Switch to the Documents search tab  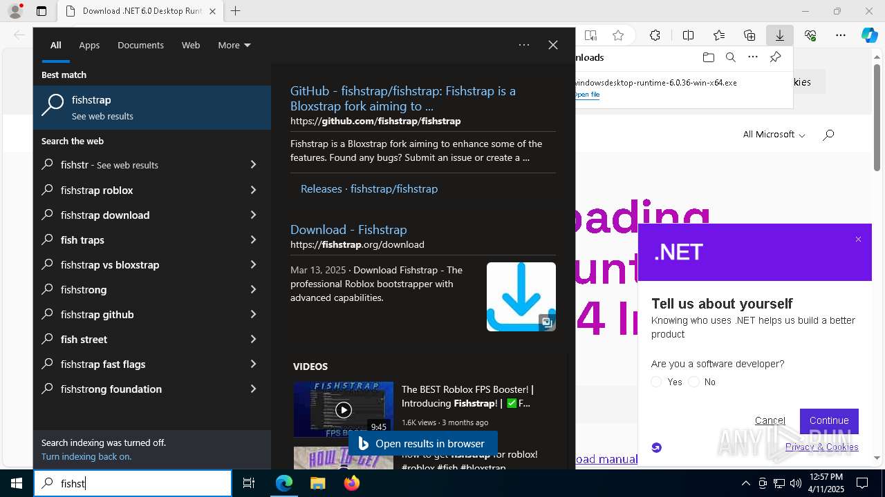pyautogui.click(x=140, y=45)
